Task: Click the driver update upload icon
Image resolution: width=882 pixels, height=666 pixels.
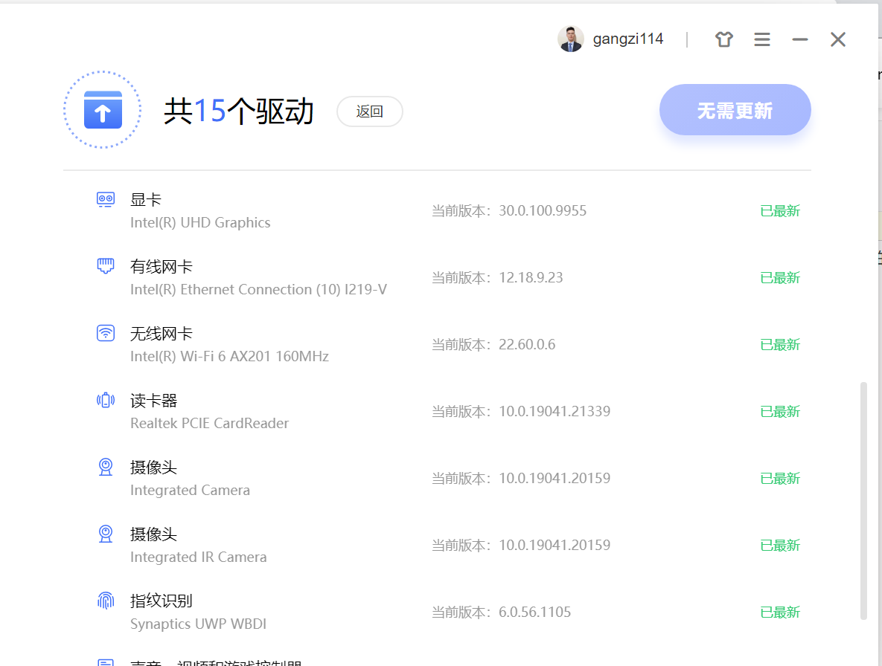Action: [103, 110]
